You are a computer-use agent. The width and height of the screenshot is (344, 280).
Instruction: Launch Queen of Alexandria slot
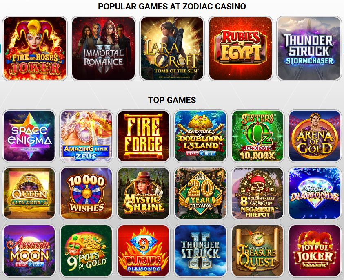coord(29,193)
